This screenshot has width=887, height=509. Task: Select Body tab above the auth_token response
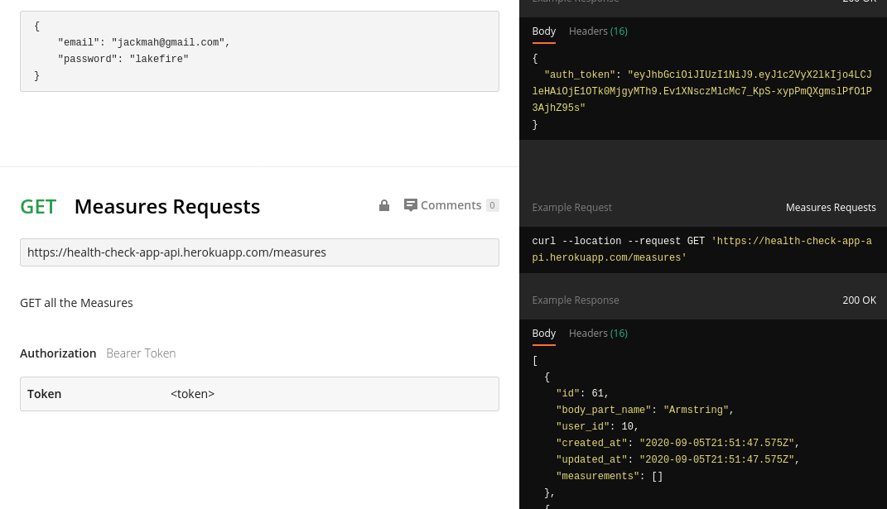click(543, 31)
